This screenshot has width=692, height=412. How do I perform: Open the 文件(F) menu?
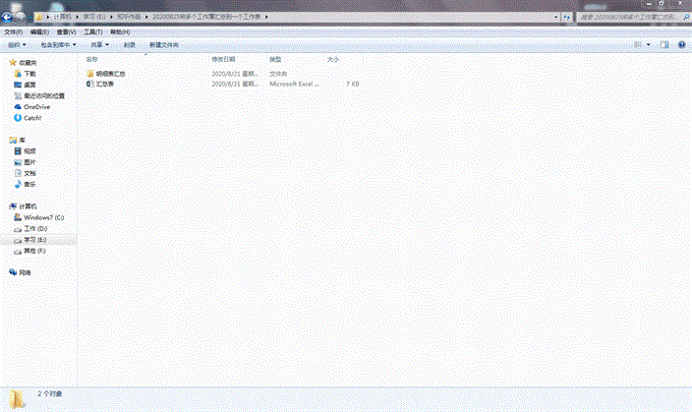pyautogui.click(x=13, y=31)
